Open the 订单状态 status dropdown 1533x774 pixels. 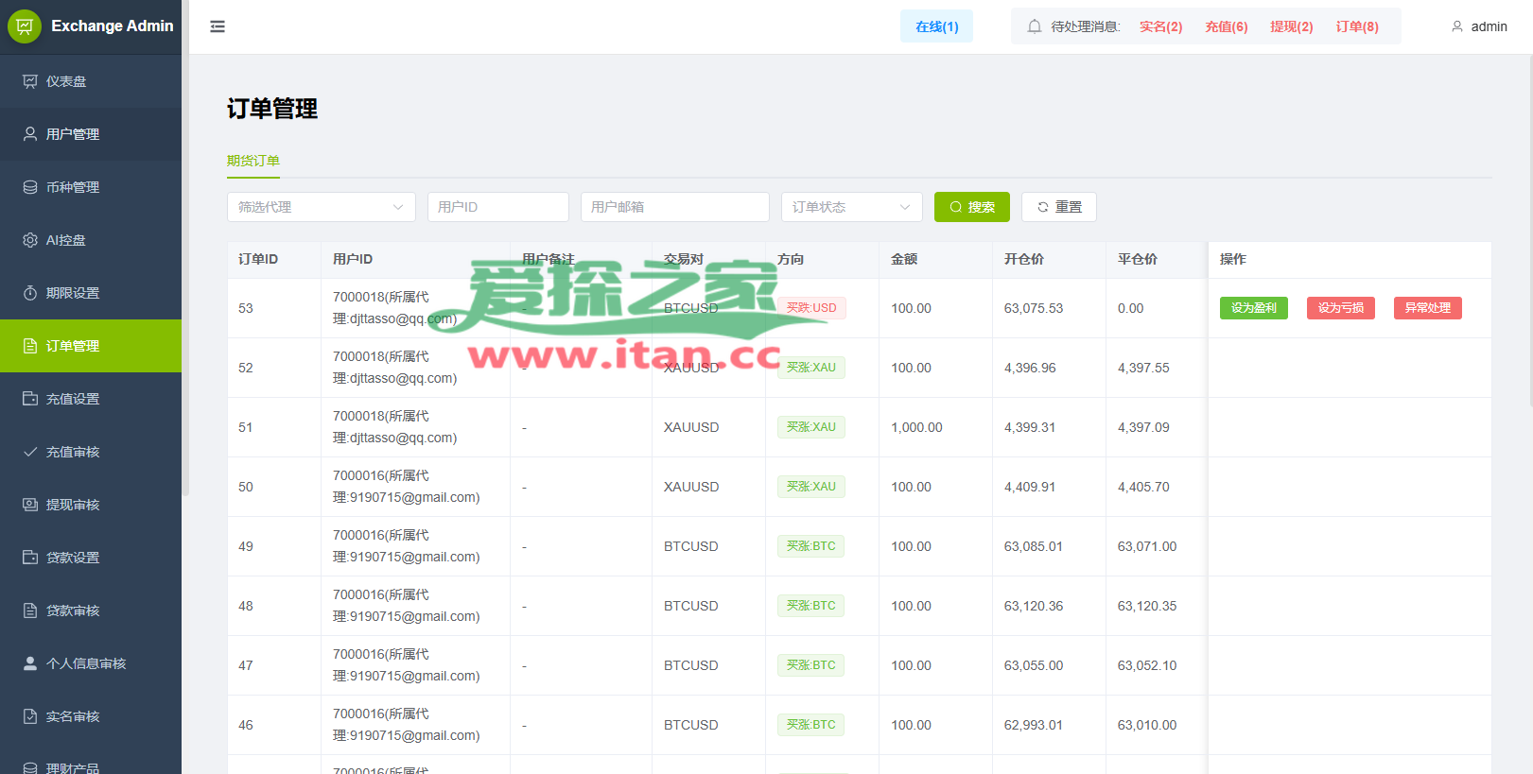[851, 207]
